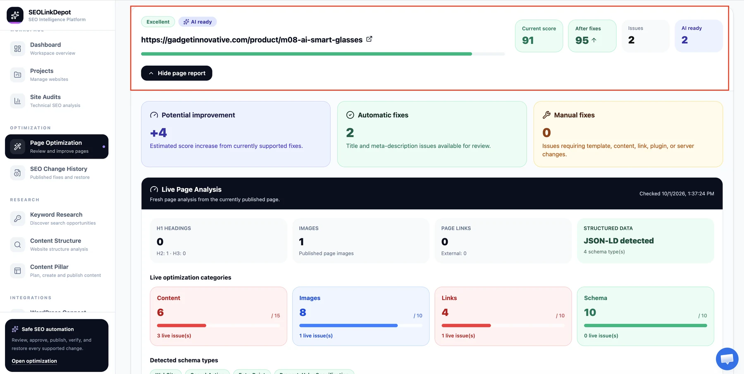
Task: Open Projects in the sidebar
Action: click(57, 75)
